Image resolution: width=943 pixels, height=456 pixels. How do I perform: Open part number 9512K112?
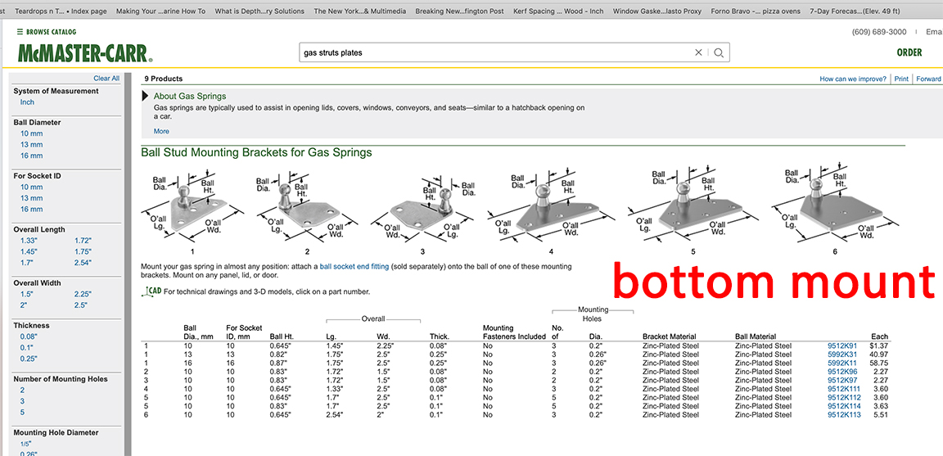click(845, 398)
